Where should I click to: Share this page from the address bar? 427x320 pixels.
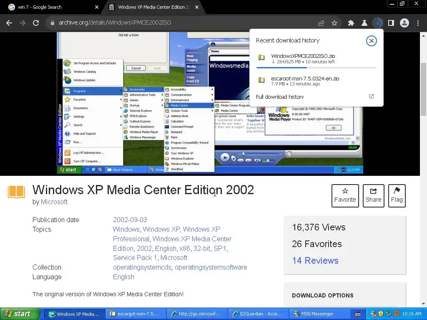pos(321,23)
